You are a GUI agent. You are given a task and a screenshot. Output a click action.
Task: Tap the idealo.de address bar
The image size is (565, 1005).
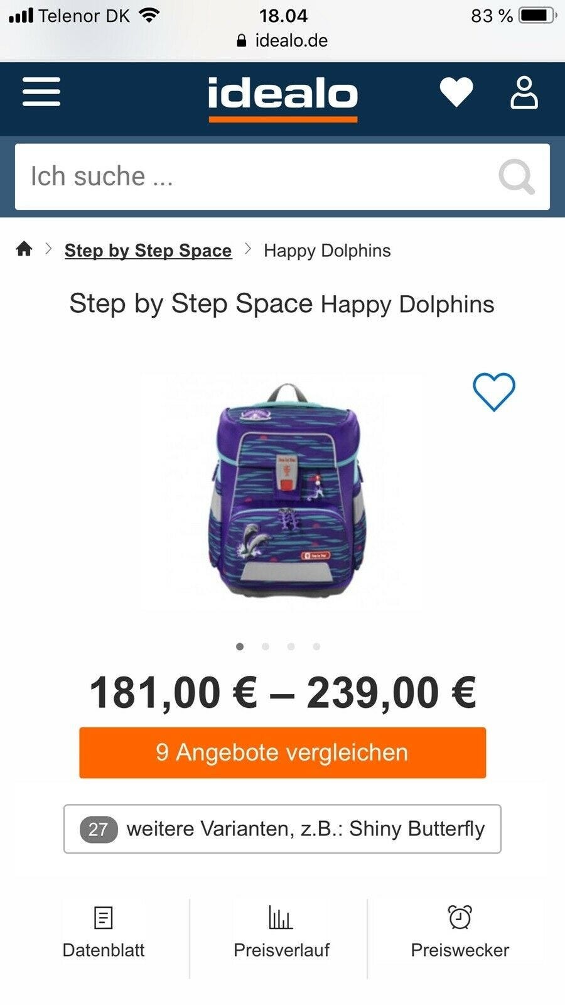coord(282,41)
